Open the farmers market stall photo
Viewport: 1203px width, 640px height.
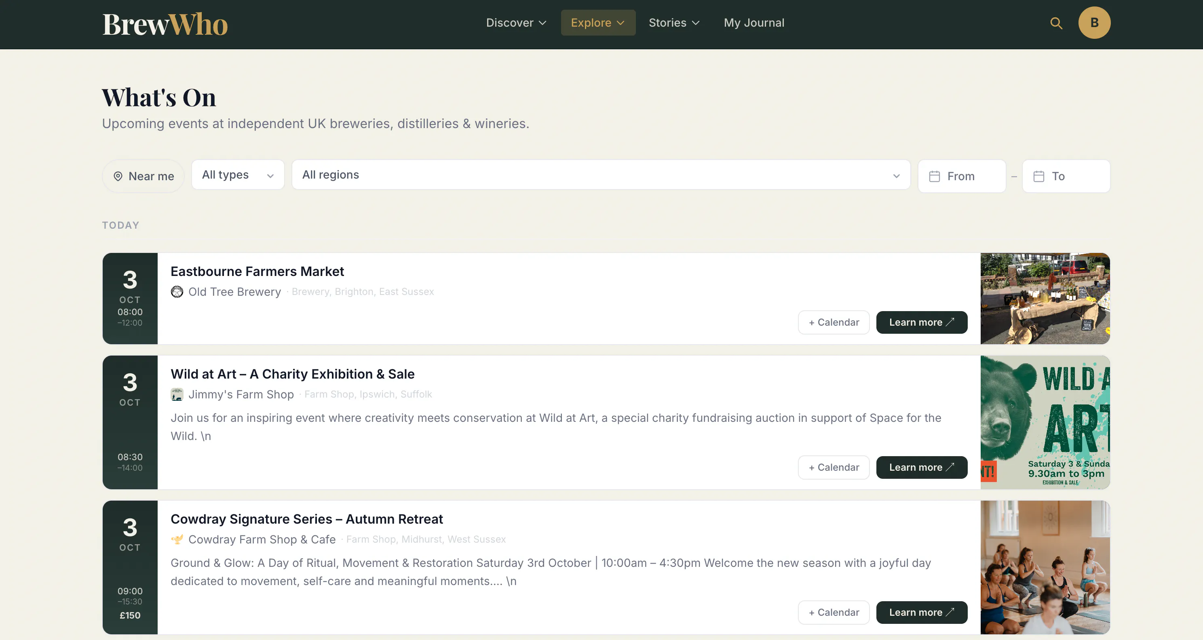(x=1045, y=299)
